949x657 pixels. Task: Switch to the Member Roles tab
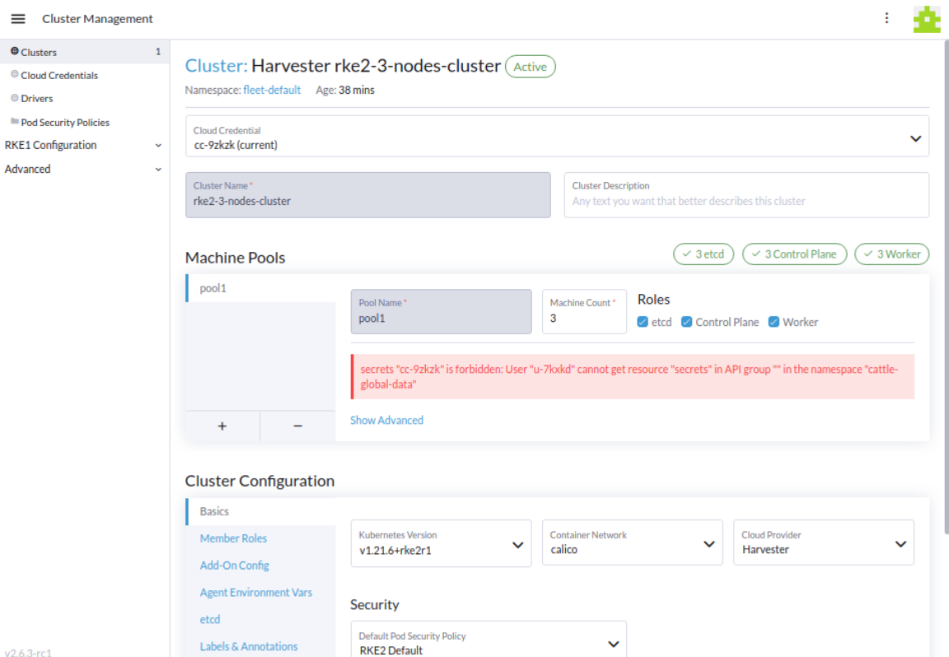(x=233, y=538)
